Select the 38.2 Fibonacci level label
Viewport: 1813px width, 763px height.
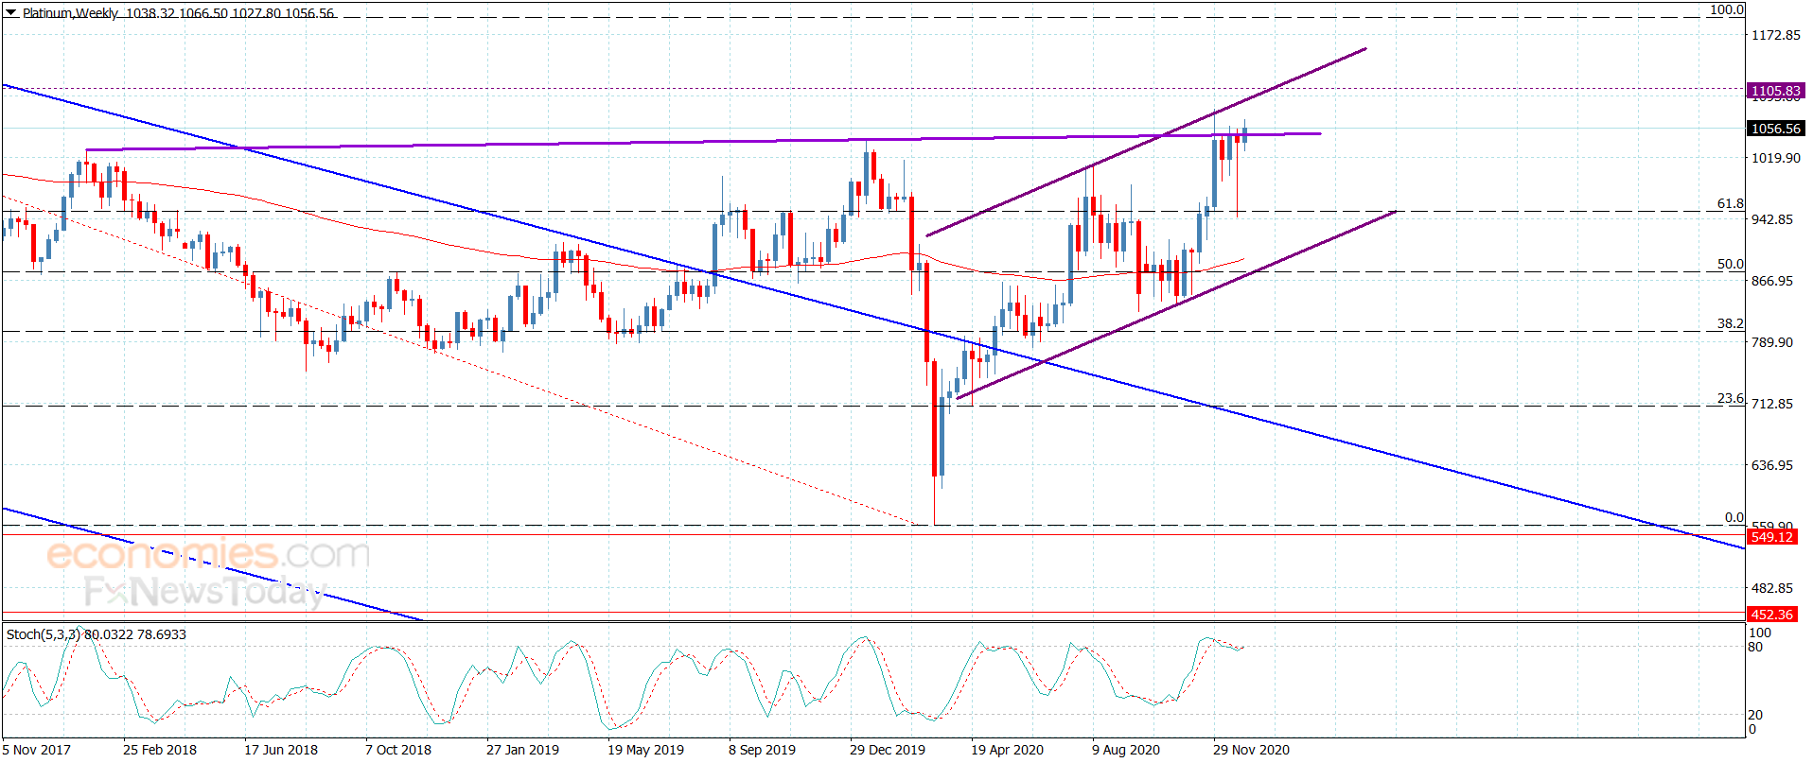coord(1731,323)
